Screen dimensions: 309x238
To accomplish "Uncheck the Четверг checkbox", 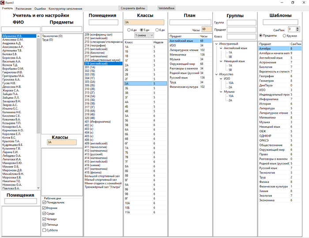I will click(44, 219).
